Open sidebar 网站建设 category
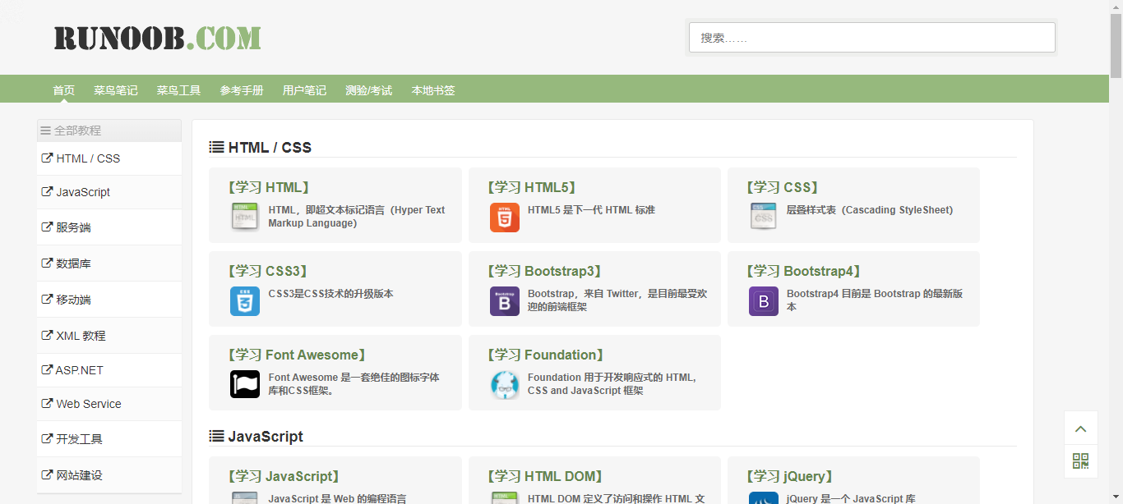 109,475
